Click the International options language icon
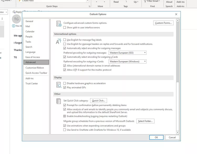 pyautogui.click(x=58, y=41)
